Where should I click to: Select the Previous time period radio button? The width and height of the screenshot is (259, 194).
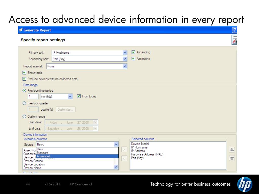point(24,90)
